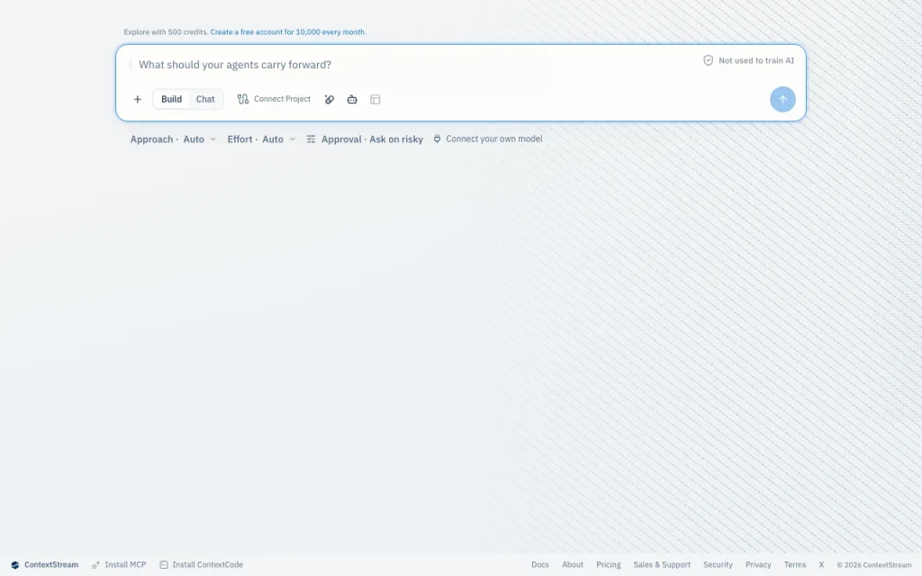
Task: Open the Security footer link
Action: point(718,565)
